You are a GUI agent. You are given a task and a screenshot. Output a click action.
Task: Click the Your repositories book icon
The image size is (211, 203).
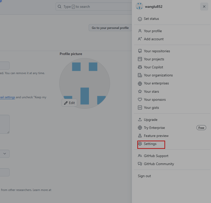[140, 51]
